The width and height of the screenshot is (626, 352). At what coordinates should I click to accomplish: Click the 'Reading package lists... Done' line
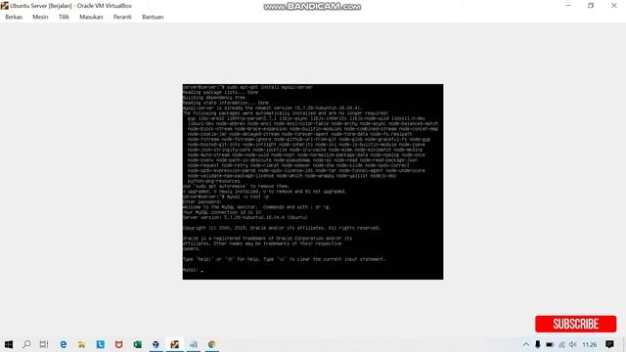[220, 92]
